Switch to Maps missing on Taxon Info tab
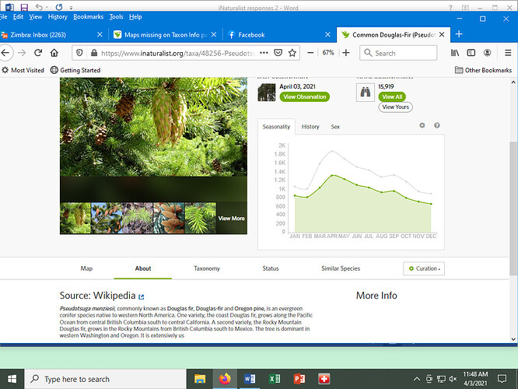This screenshot has width=518, height=389. pyautogui.click(x=165, y=35)
